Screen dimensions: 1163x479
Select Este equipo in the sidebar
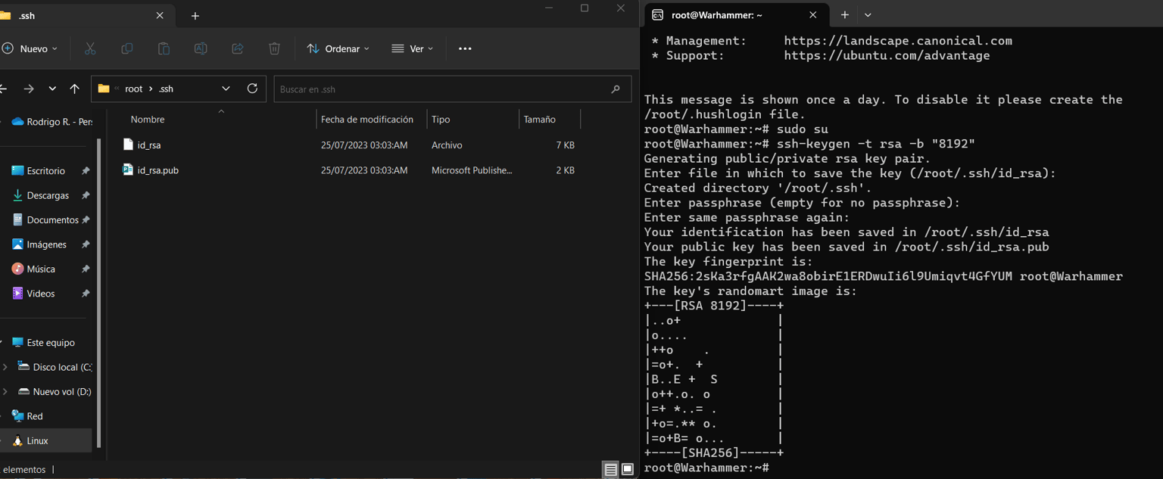[x=51, y=343]
